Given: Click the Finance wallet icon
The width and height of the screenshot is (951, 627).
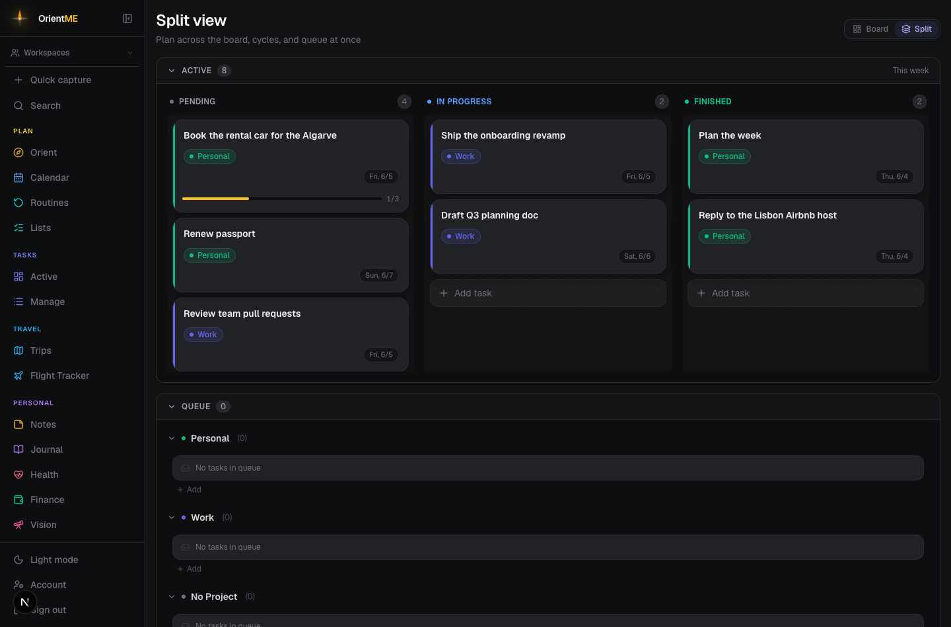Looking at the screenshot, I should click(18, 500).
